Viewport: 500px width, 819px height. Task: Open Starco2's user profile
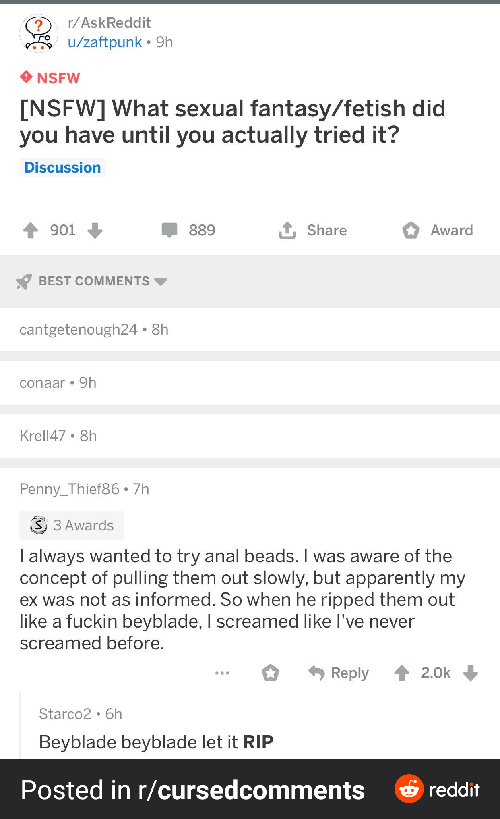pos(65,714)
